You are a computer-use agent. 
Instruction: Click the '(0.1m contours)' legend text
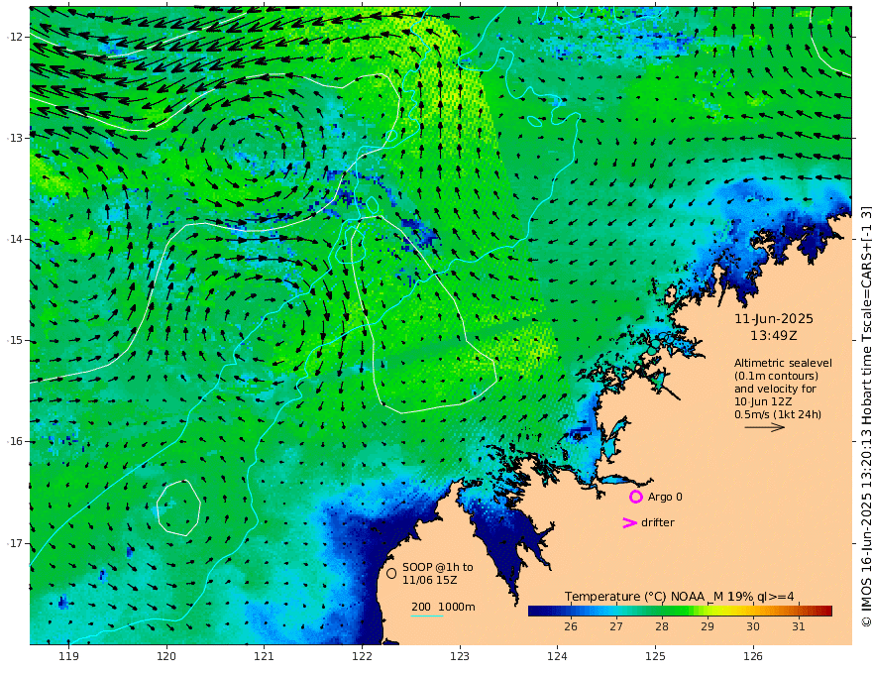776,376
